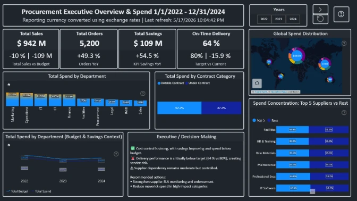
Task: Click the help icon on Global Spend map
Action: (x=344, y=43)
